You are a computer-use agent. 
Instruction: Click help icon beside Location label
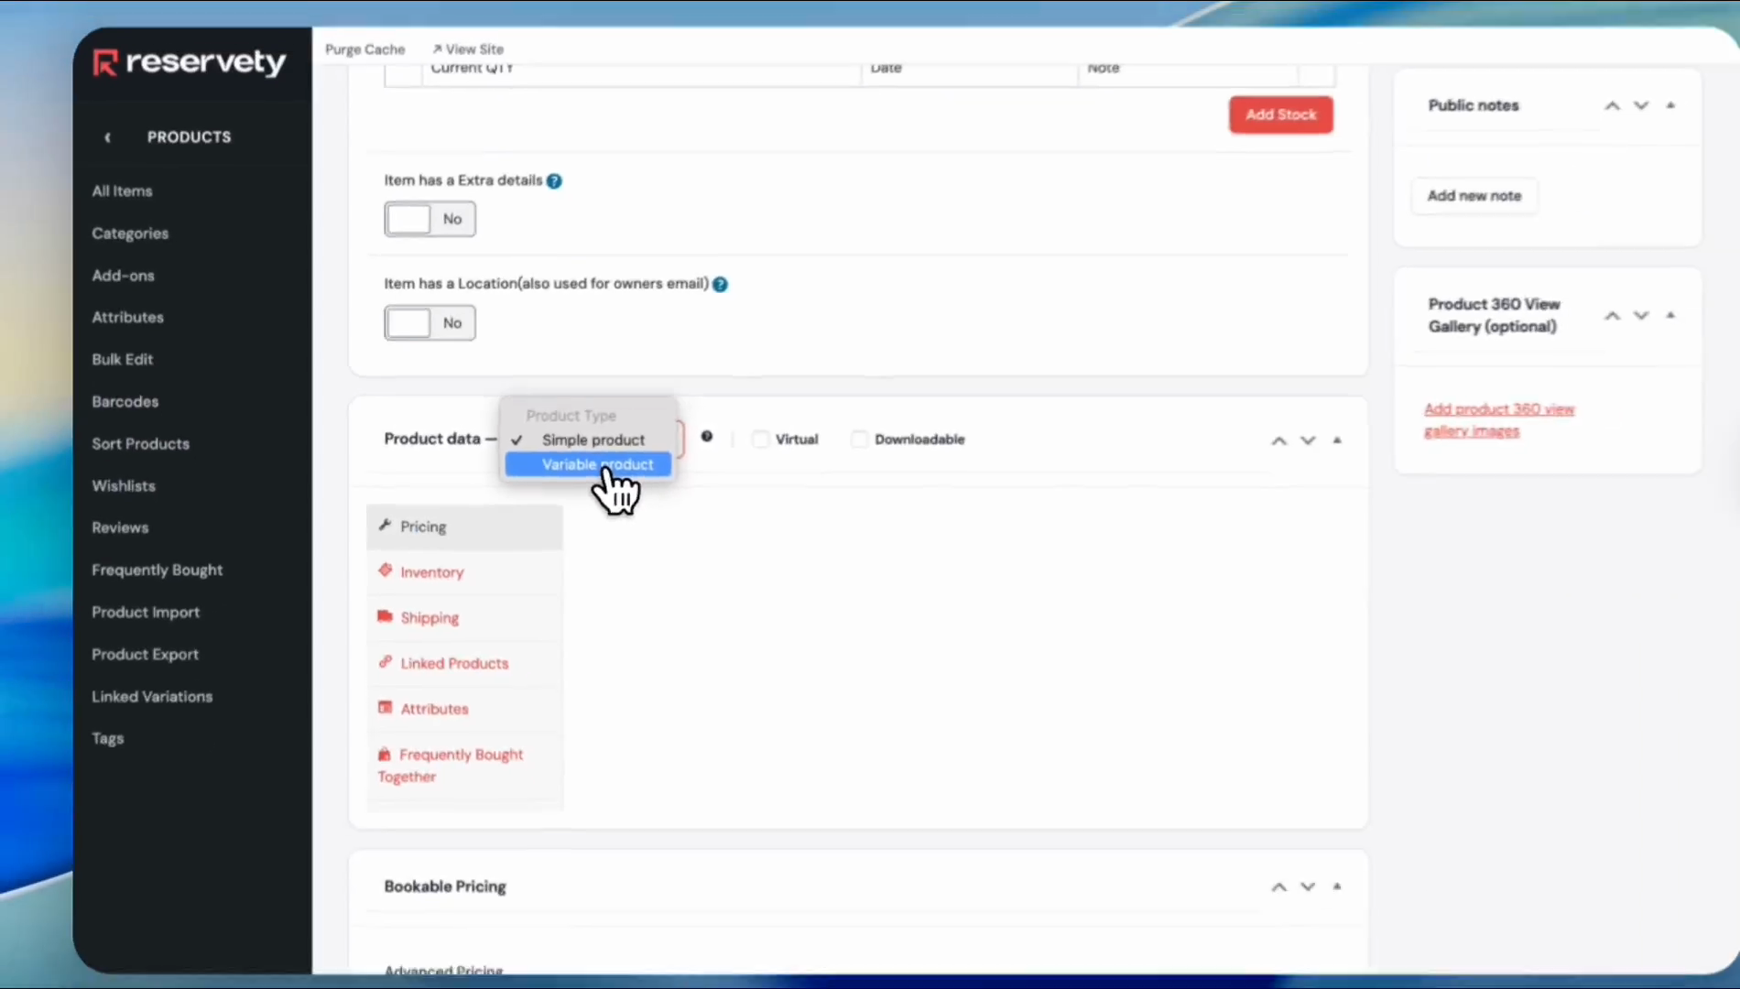click(721, 285)
